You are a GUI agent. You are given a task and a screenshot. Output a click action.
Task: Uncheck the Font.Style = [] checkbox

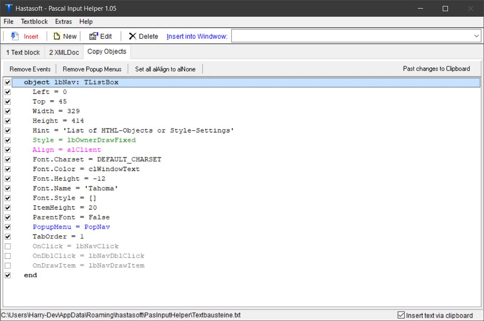[x=8, y=198]
